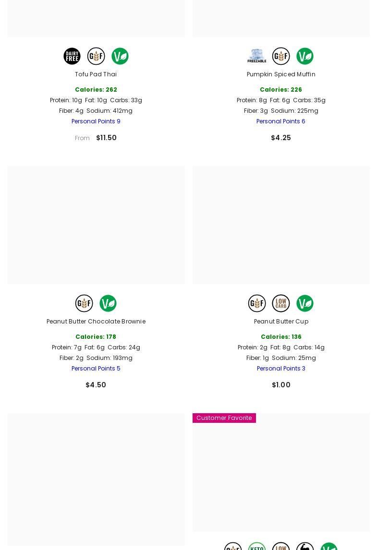The height and width of the screenshot is (550, 377).
Task: Open the Tofu Pad Thai product link
Action: (96, 74)
